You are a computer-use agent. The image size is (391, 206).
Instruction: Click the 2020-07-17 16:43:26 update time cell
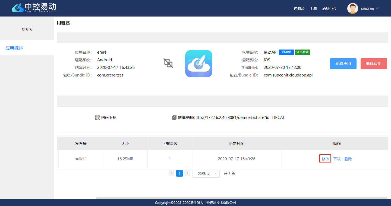pos(237,159)
